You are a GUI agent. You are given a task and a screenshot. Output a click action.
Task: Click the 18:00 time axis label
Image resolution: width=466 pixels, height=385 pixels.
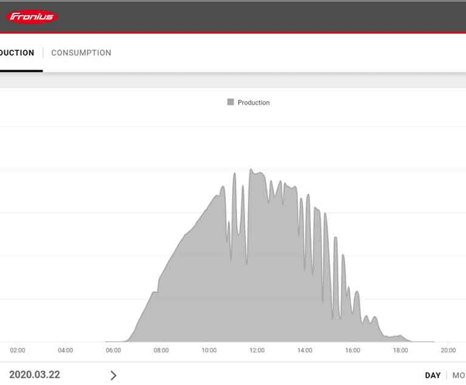[400, 350]
